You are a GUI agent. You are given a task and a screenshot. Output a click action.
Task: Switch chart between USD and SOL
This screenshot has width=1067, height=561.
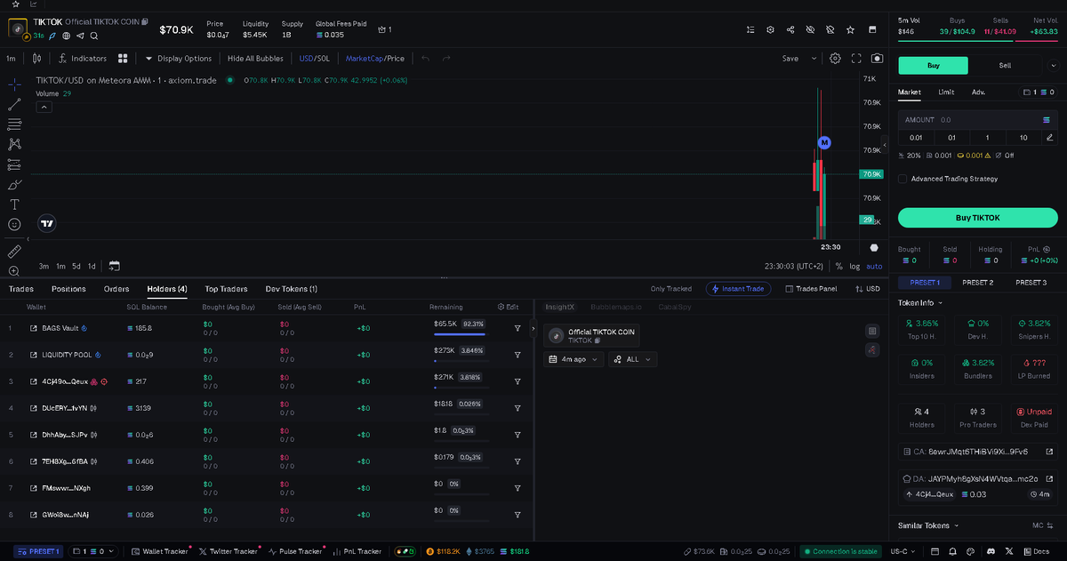(314, 59)
